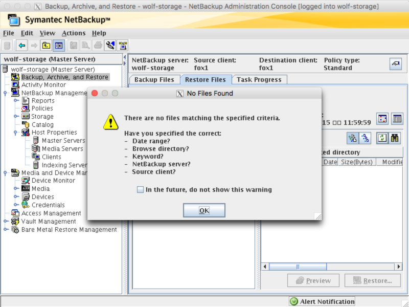Collapse the NetBackup Management tree node
This screenshot has width=409, height=307.
click(x=4, y=93)
